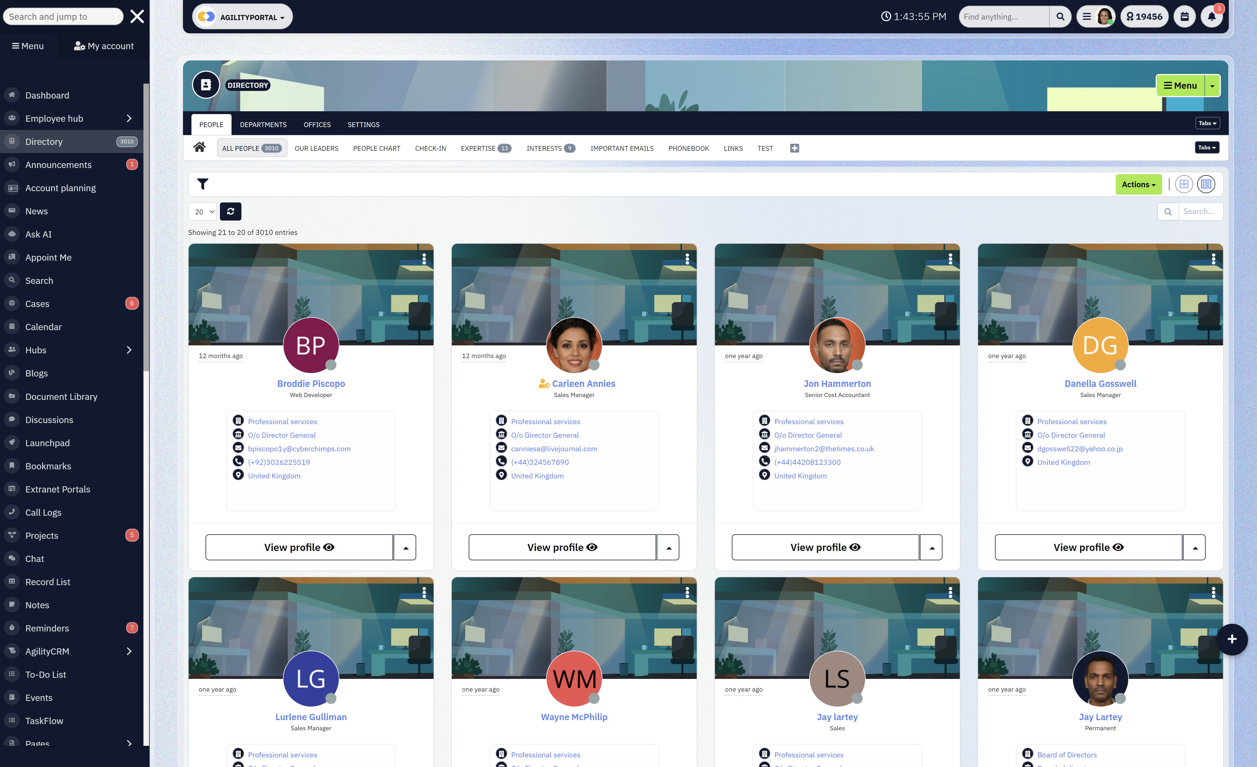The image size is (1257, 767).
Task: Click the top bar search magnifier
Action: click(x=1060, y=17)
